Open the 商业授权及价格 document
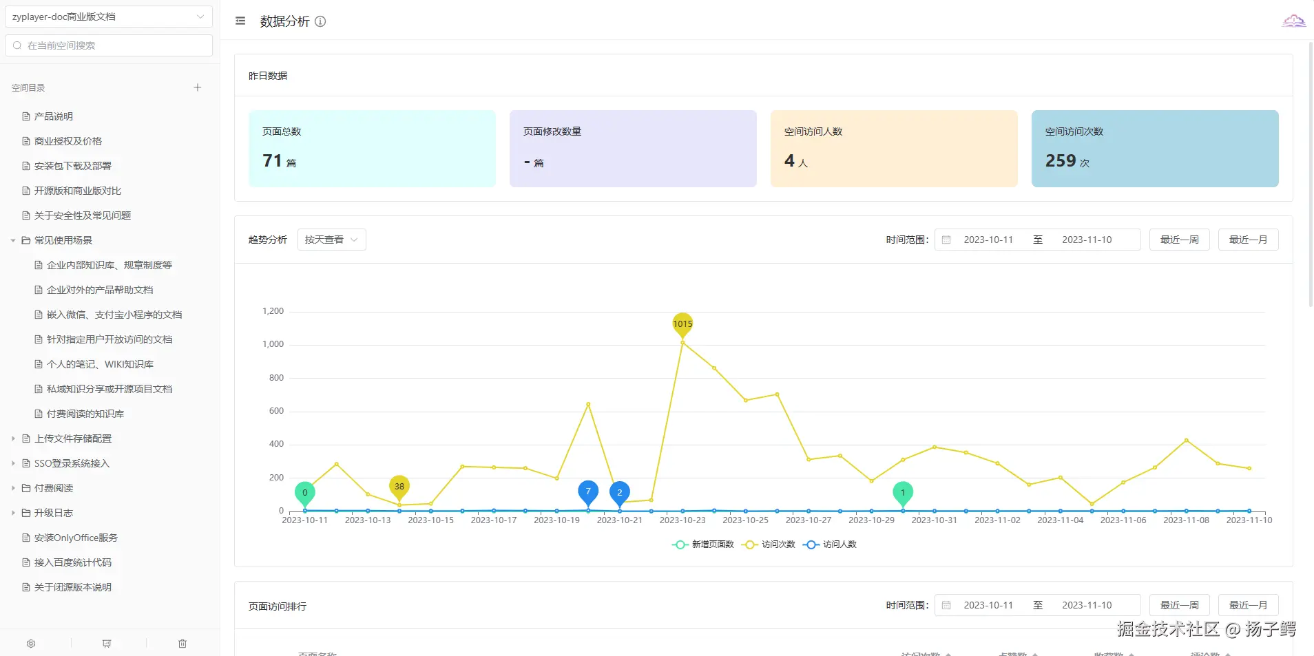 [68, 141]
